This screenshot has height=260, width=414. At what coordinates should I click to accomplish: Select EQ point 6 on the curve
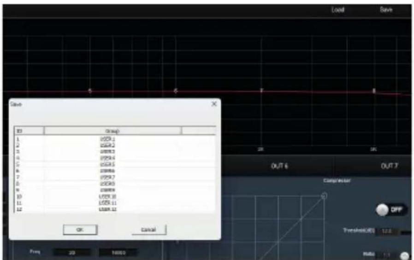click(x=176, y=91)
